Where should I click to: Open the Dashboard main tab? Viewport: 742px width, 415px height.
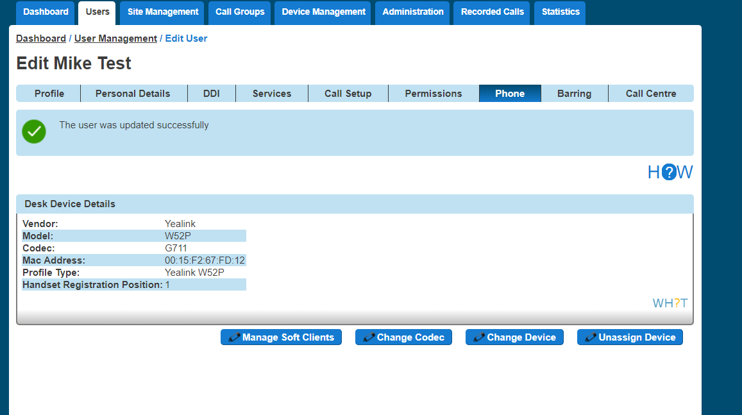(x=46, y=12)
